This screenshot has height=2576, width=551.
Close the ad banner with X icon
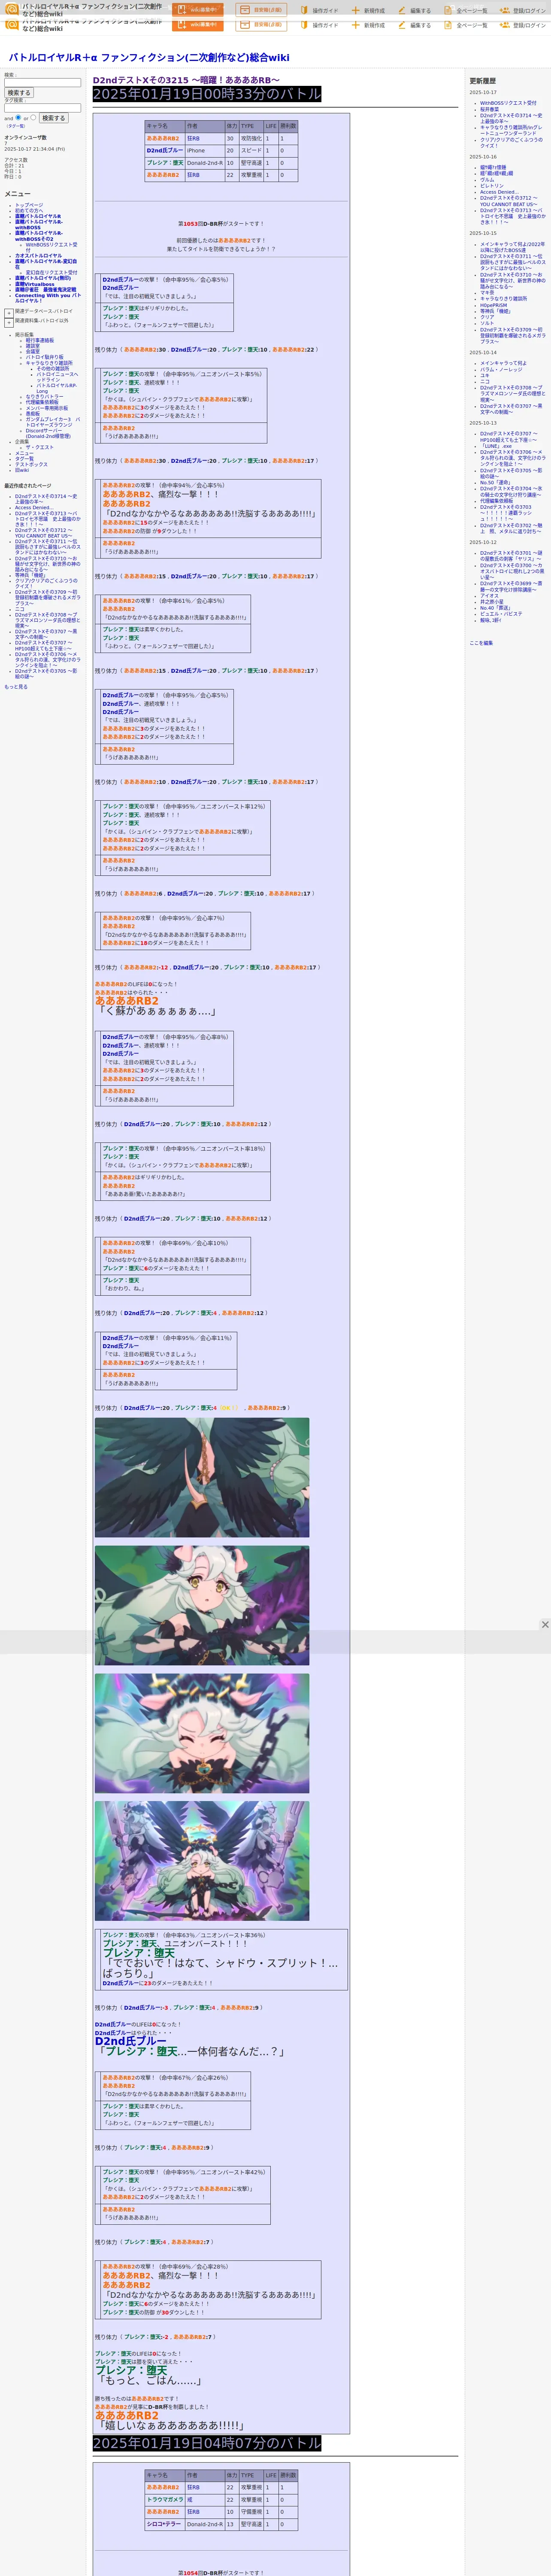pyautogui.click(x=545, y=1625)
